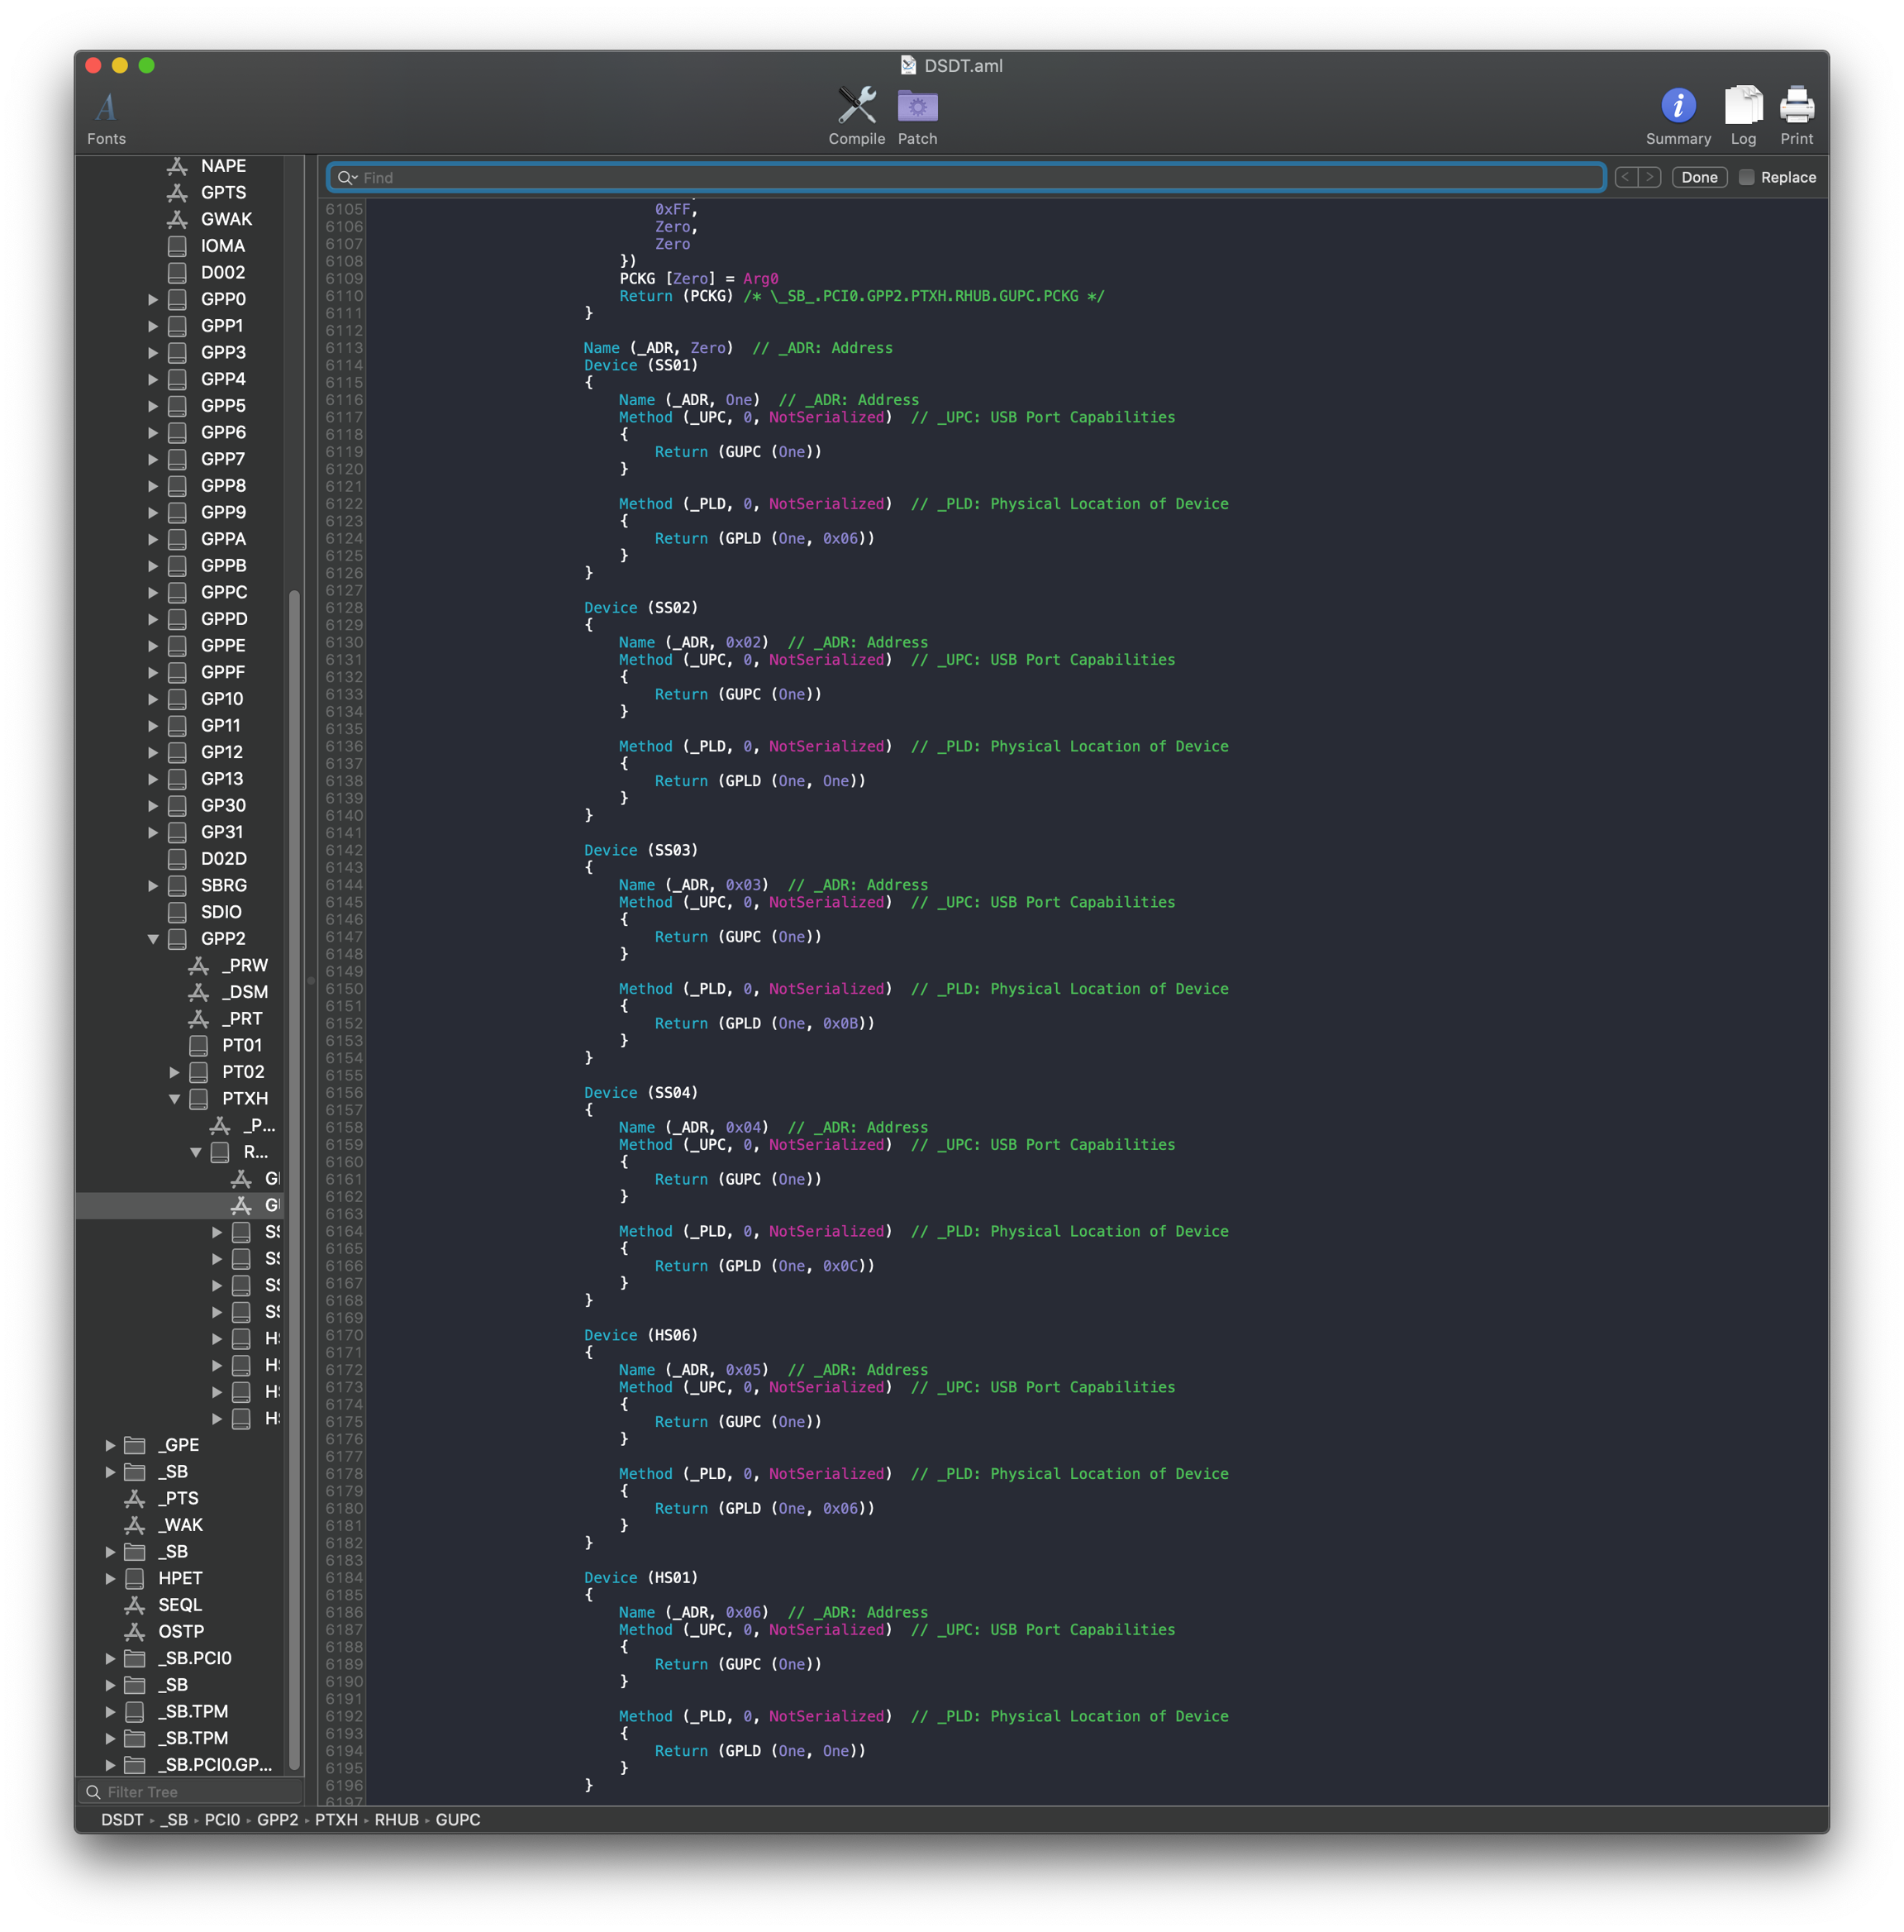
Task: Go to next find result arrow
Action: [1650, 178]
